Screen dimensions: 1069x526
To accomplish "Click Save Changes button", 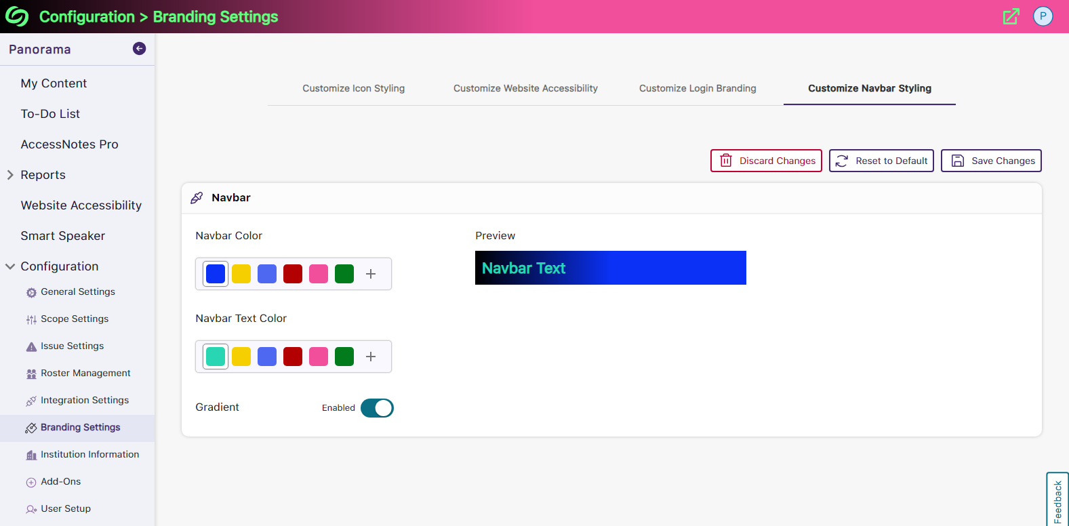I will [x=991, y=161].
